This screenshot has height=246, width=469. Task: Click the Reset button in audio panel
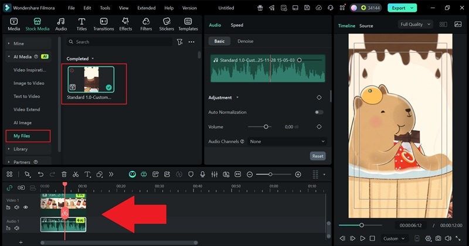pyautogui.click(x=318, y=156)
